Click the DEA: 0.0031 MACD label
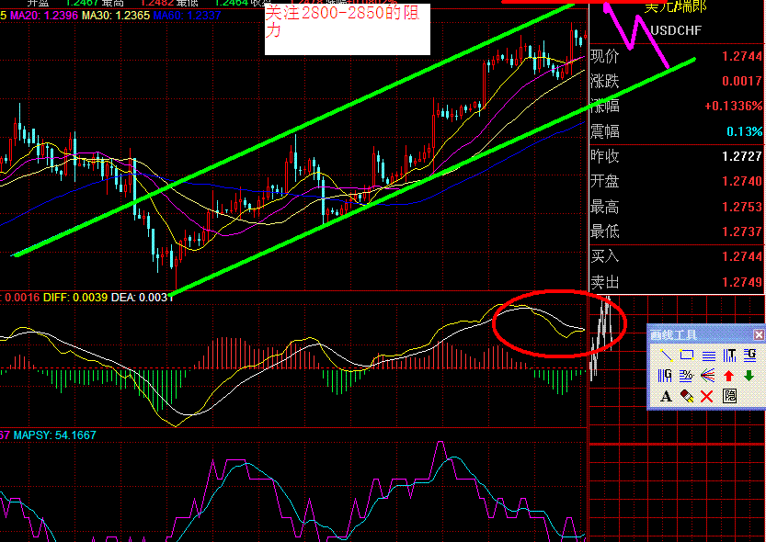Screen dimensions: 766x542 click(143, 297)
